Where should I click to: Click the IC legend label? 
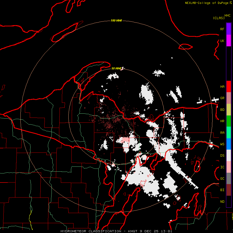(x=222, y=167)
